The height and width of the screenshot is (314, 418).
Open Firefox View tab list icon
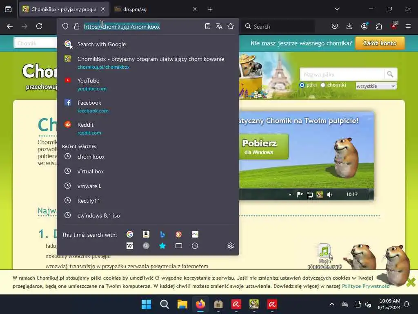[8, 9]
